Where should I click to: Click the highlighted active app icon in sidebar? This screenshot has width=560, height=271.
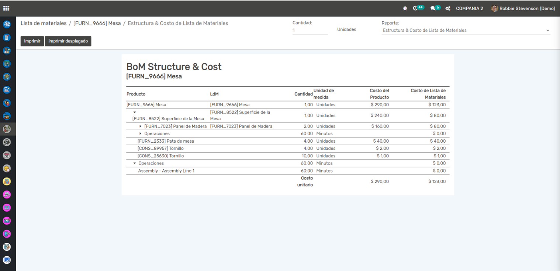pos(7,129)
